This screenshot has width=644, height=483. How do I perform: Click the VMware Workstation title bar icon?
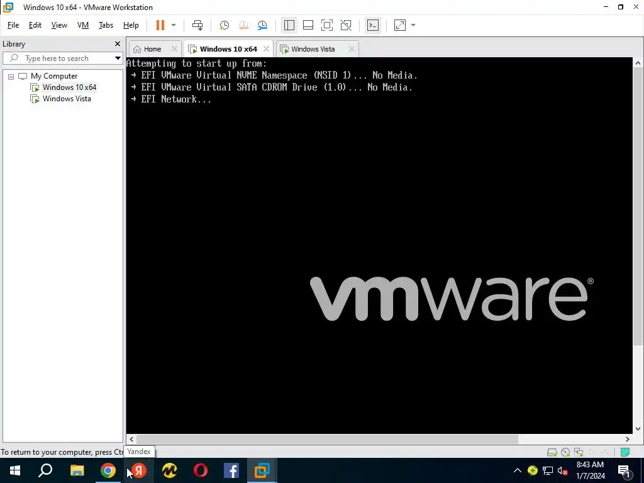pos(8,7)
